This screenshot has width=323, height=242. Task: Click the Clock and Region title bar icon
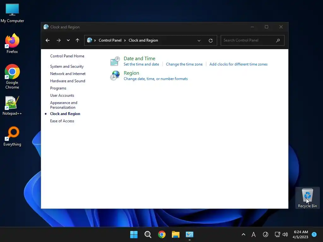coord(46,27)
